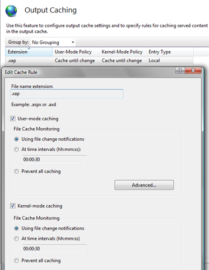Image resolution: width=209 pixels, height=270 pixels.
Task: Select kernel-mode 'Using file change notifications' radio
Action: 16,228
